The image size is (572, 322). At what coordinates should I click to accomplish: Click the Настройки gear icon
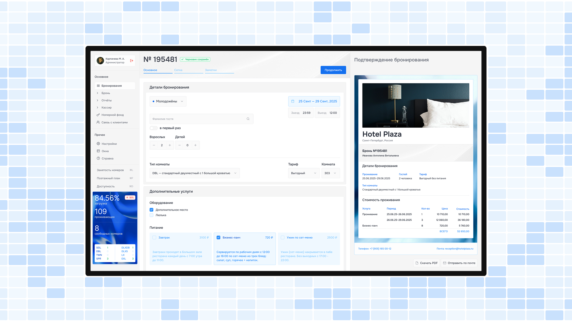pyautogui.click(x=98, y=144)
